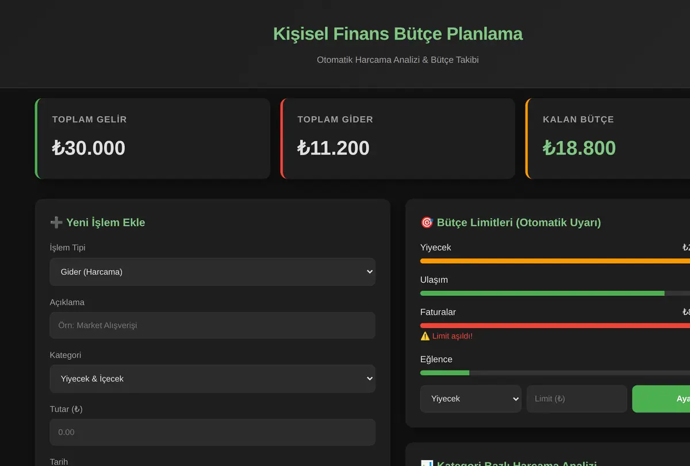The image size is (690, 466).
Task: Click the green Ayarla button
Action: (661, 399)
